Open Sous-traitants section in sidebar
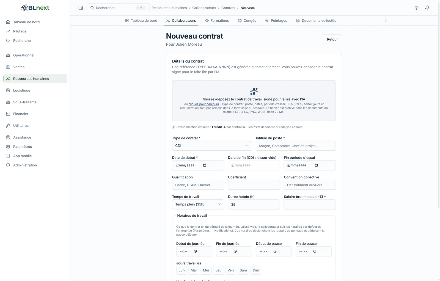440x281 pixels. click(35, 102)
